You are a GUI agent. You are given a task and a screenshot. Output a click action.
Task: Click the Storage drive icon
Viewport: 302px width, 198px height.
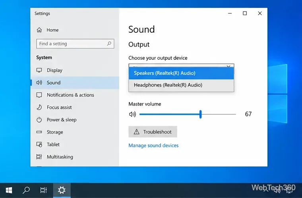pyautogui.click(x=39, y=132)
